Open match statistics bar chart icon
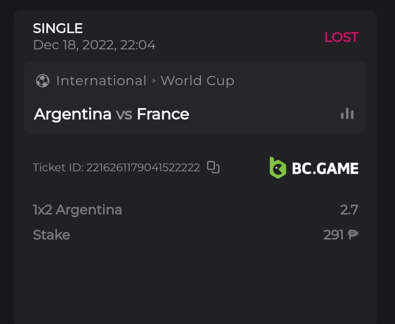This screenshot has height=324, width=395. click(x=347, y=114)
